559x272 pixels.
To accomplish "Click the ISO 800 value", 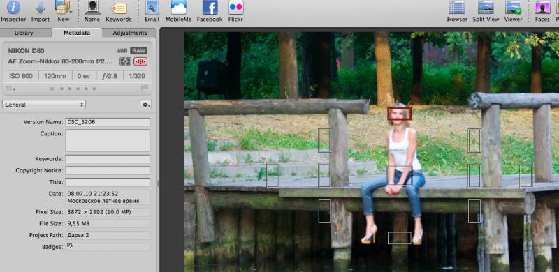I will pos(21,76).
